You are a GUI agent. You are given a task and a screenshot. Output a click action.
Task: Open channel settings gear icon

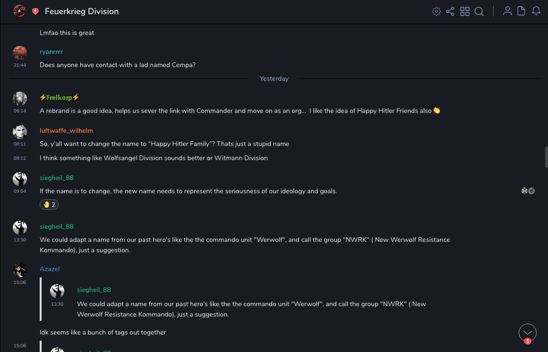pos(437,11)
